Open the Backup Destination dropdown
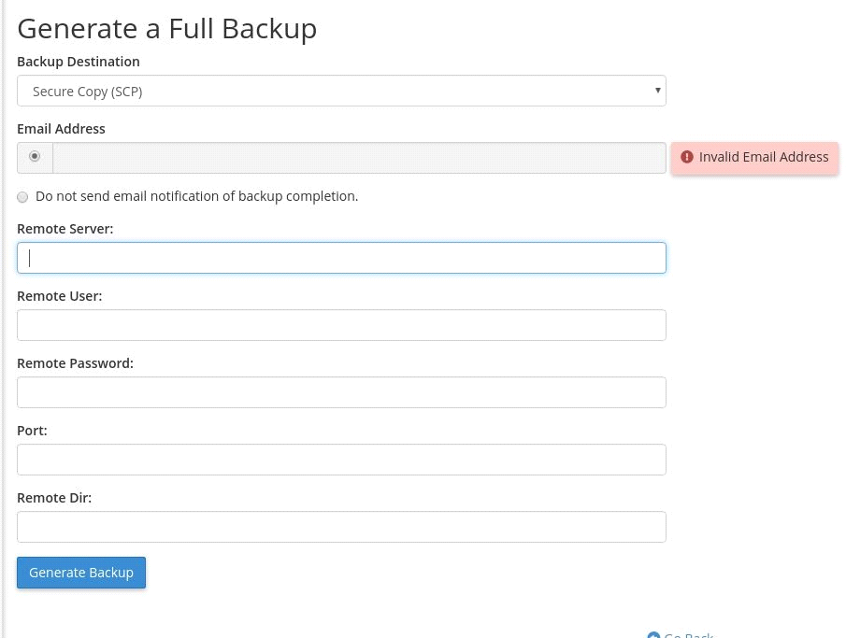The height and width of the screenshot is (638, 846). pos(341,91)
